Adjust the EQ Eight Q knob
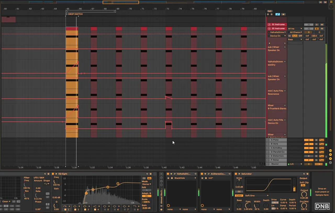Viewport: 335px width, 213px height. 56,205
